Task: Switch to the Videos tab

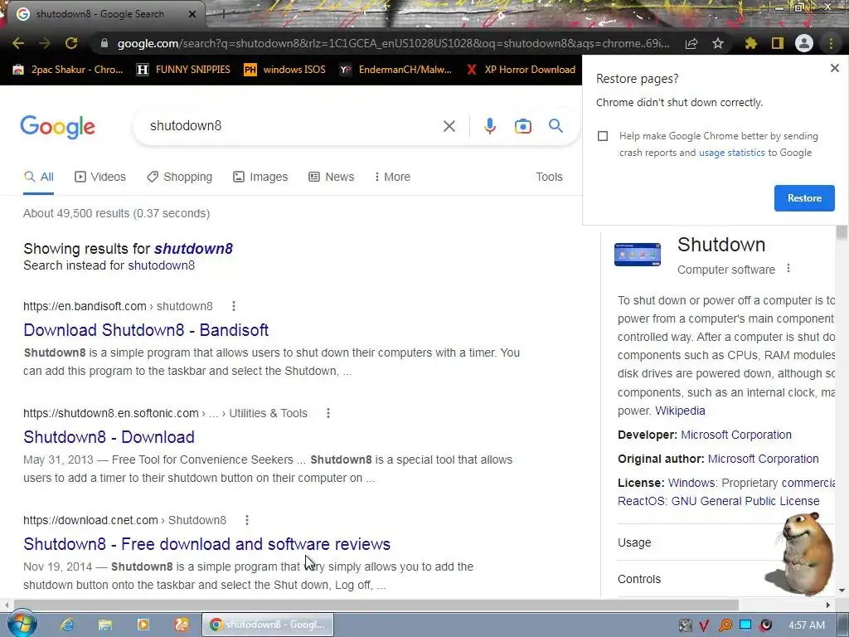Action: 100,177
